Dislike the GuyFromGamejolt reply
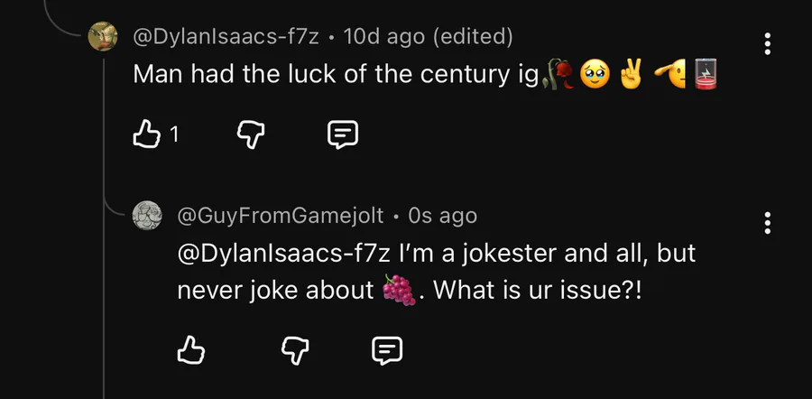This screenshot has width=812, height=399. point(293,349)
